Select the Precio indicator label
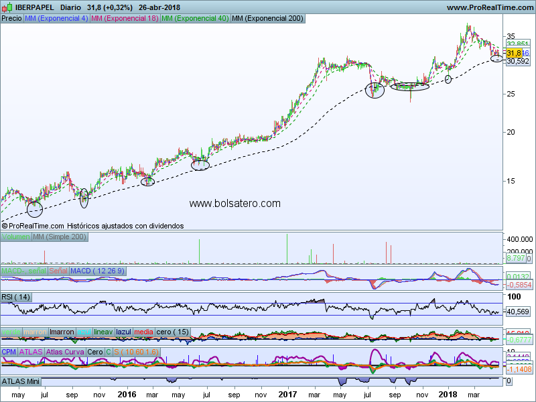This screenshot has height=402, width=536. (11, 19)
